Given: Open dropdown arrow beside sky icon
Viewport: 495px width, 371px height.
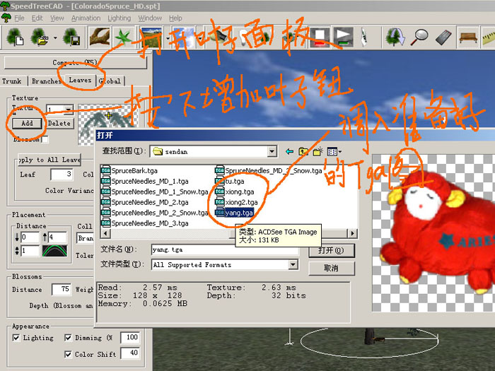Looking at the screenshot, I should 199,38.
